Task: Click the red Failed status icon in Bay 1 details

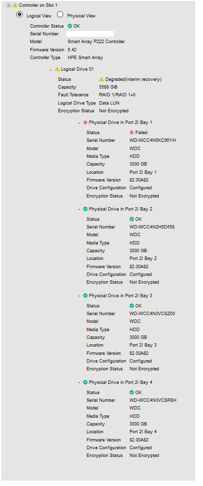Action: click(x=132, y=132)
